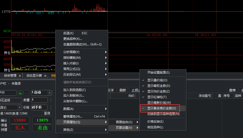The height and width of the screenshot is (138, 243).
Task: Click the 卖出 13875 button
Action: tap(43, 124)
